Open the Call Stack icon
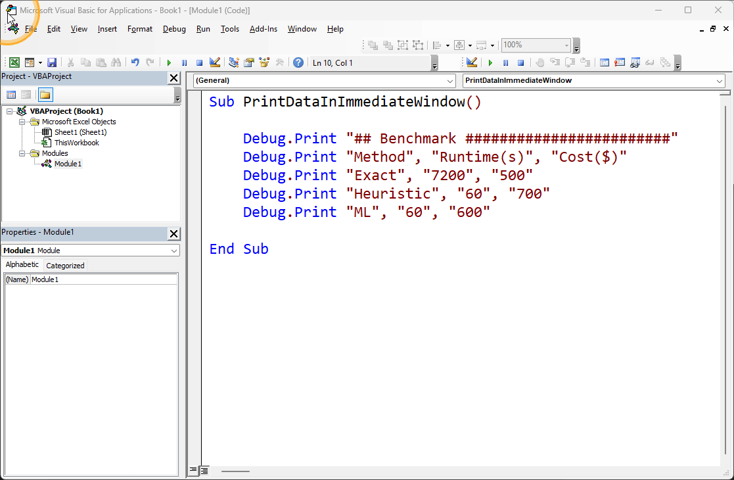This screenshot has height=480, width=734. coord(665,62)
